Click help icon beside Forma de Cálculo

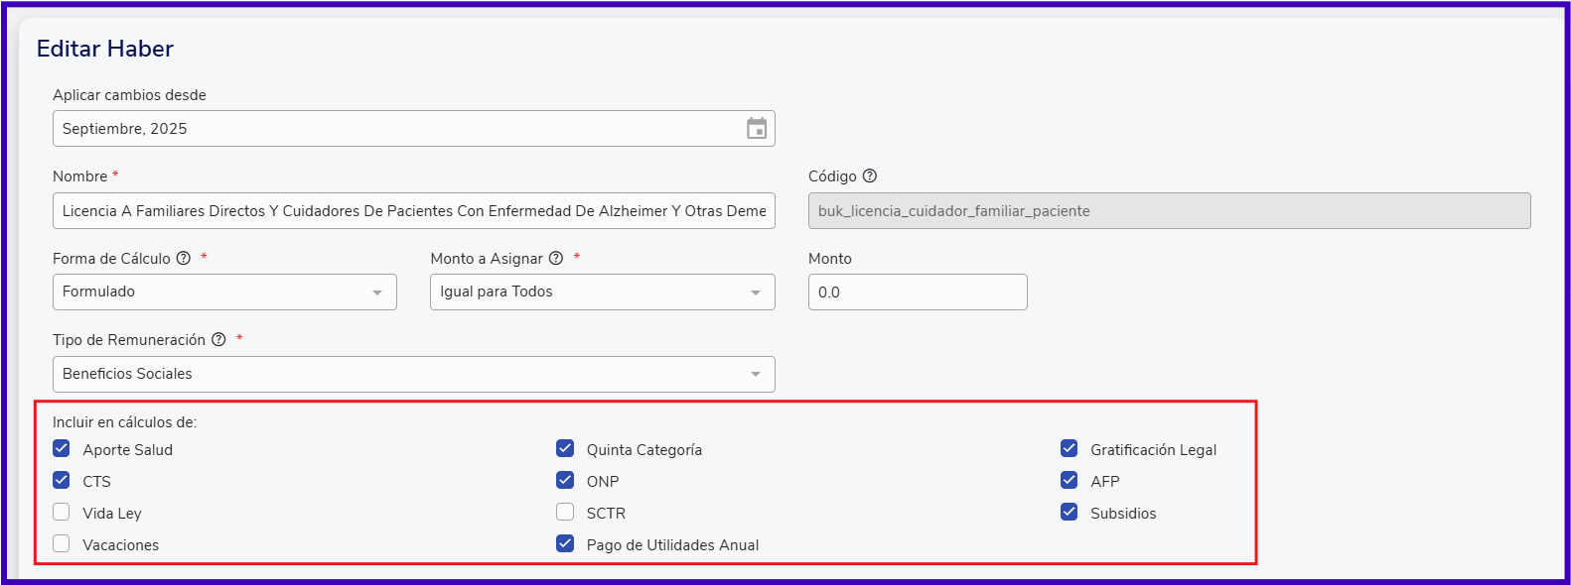click(184, 259)
